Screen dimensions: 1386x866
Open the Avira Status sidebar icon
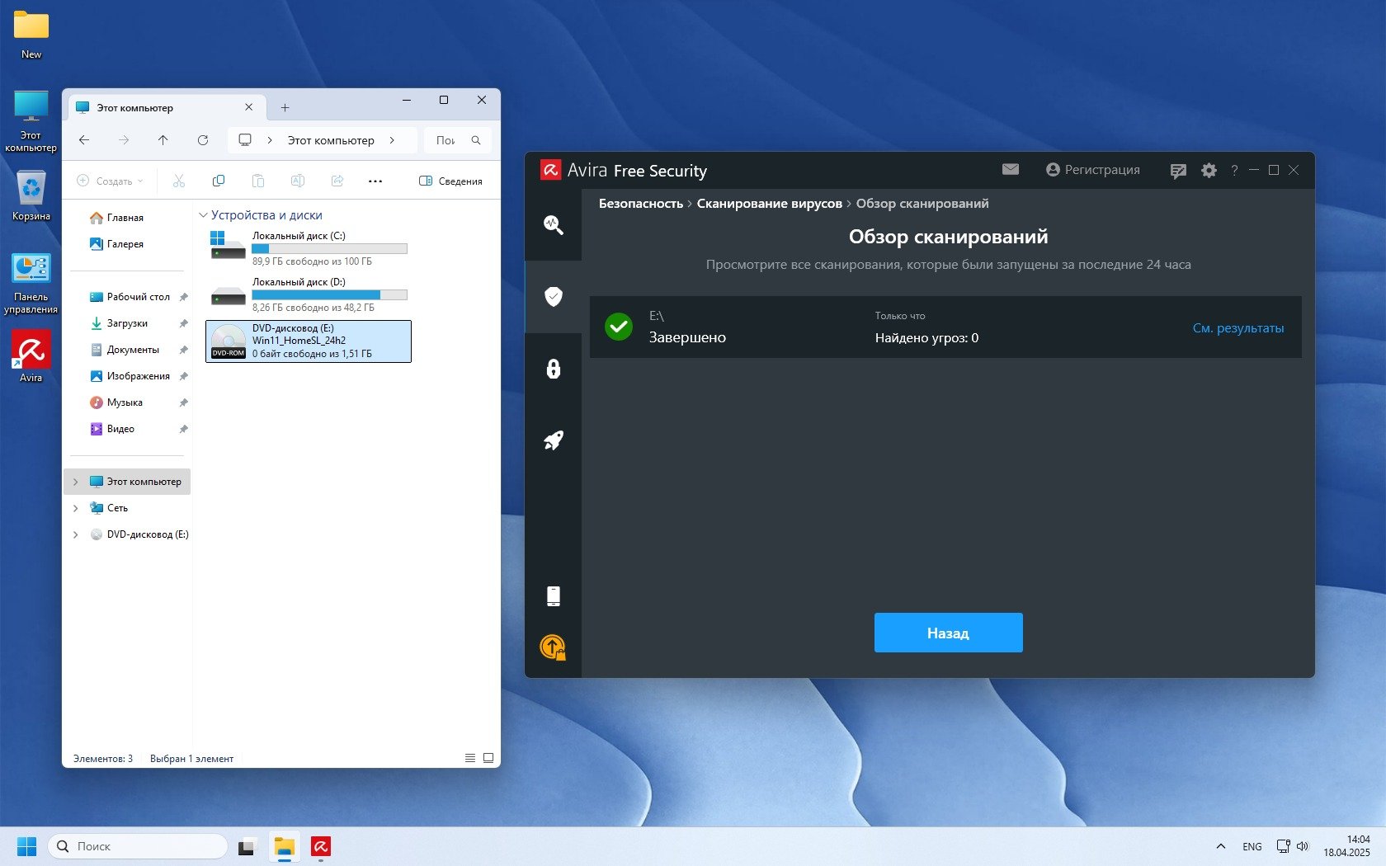553,224
